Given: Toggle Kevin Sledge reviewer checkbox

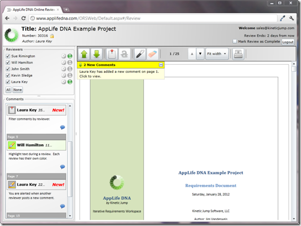Looking at the screenshot, I should coord(8,75).
